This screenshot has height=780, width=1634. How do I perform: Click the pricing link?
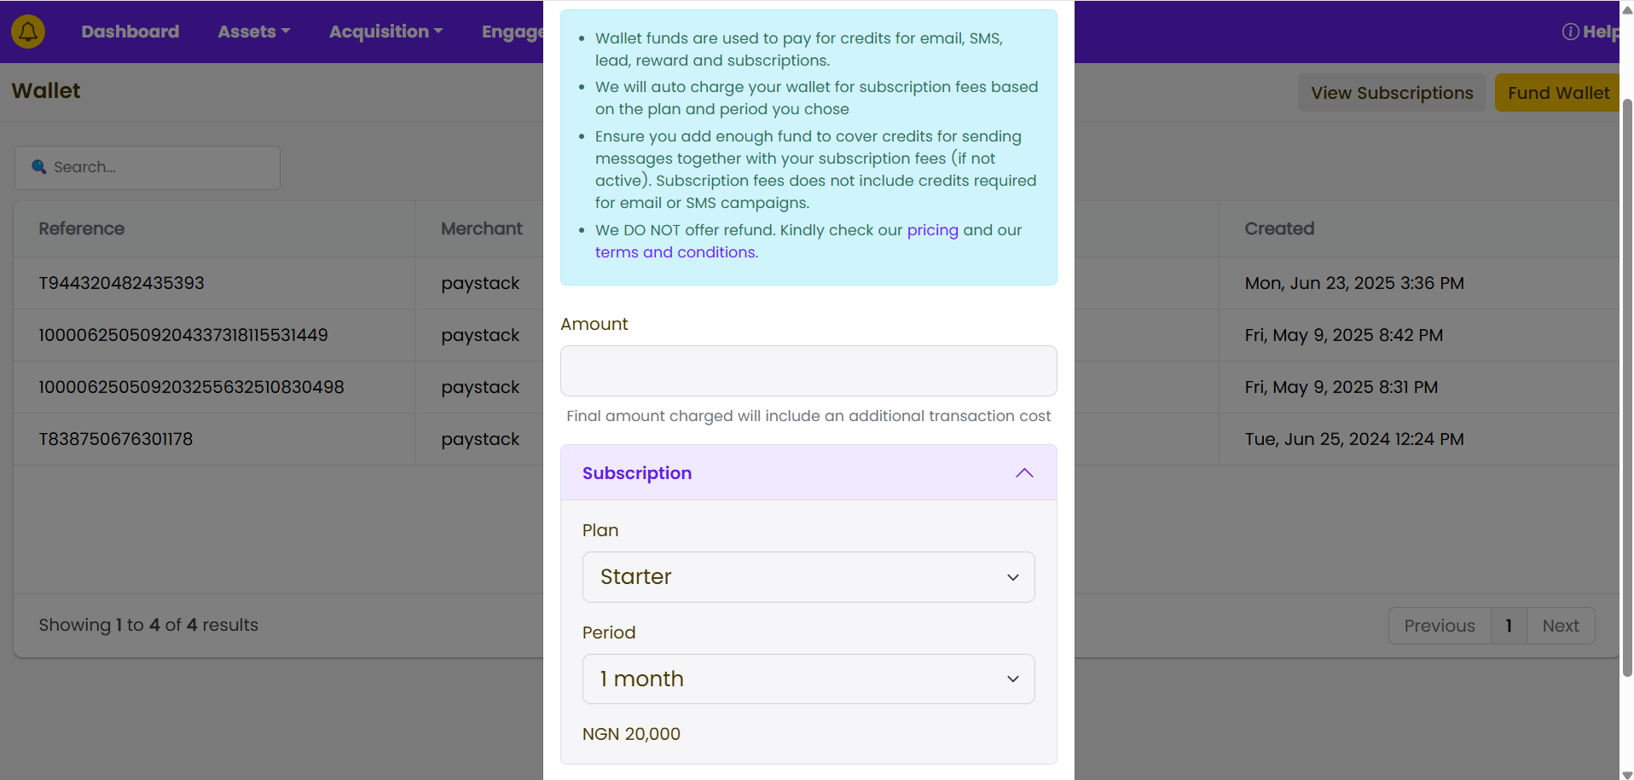click(932, 230)
